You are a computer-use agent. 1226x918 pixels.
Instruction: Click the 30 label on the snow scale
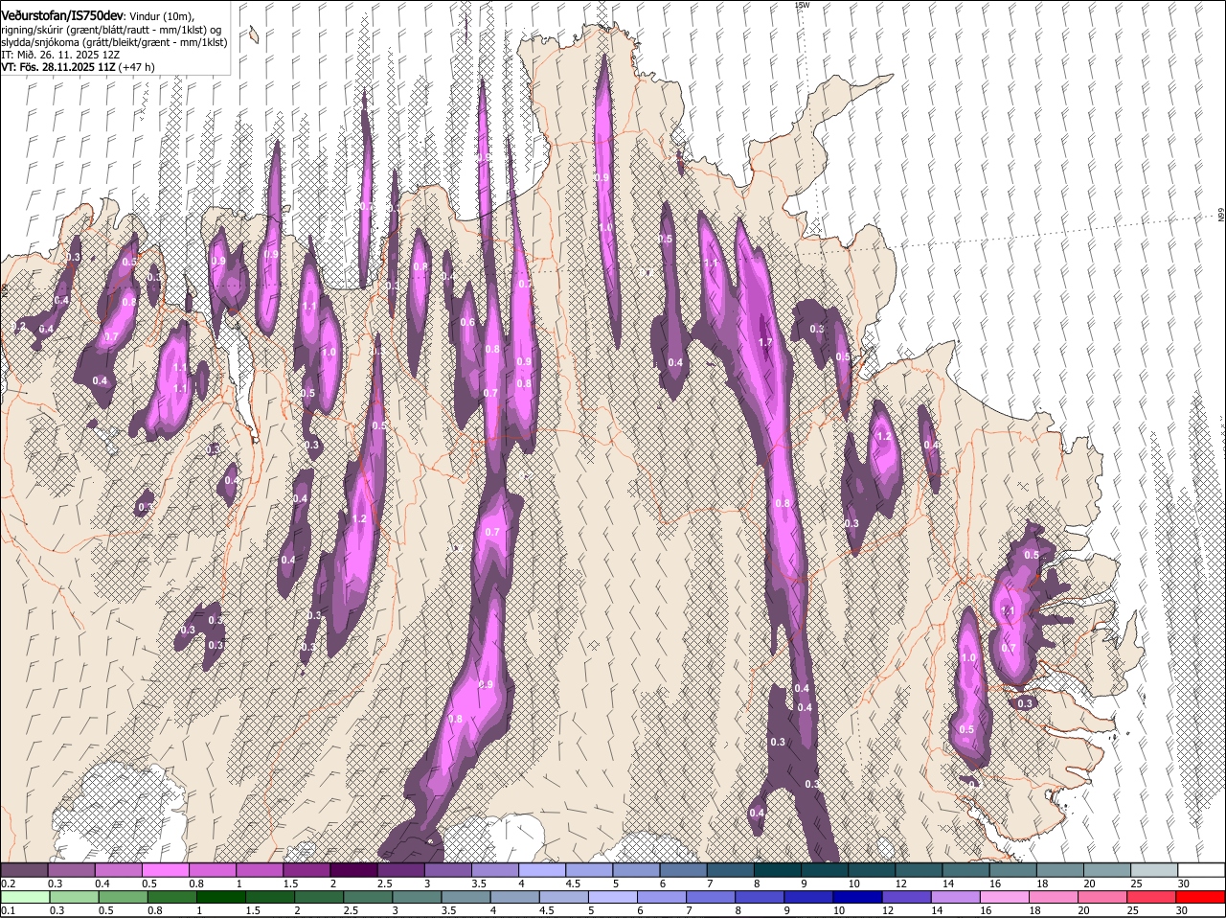(x=1184, y=884)
